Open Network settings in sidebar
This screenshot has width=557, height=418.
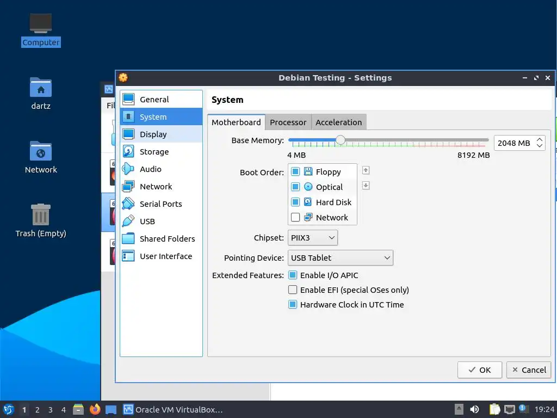coord(161,186)
